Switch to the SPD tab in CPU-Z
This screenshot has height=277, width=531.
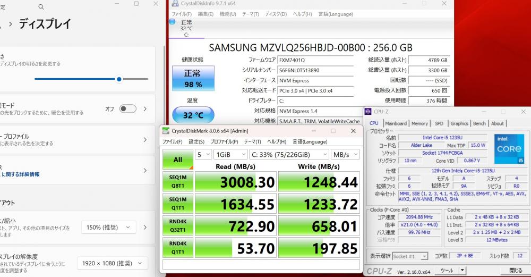pos(439,124)
